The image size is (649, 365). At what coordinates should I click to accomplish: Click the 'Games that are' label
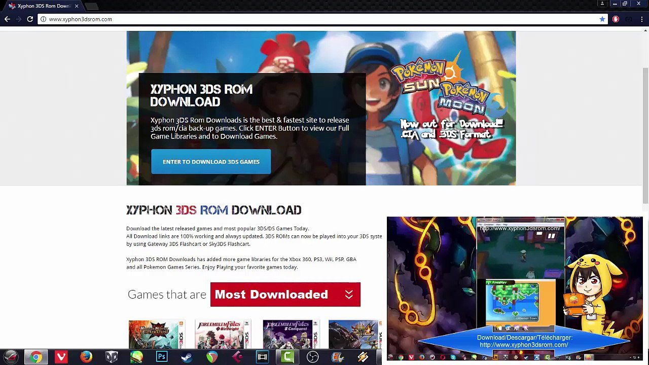pyautogui.click(x=167, y=295)
